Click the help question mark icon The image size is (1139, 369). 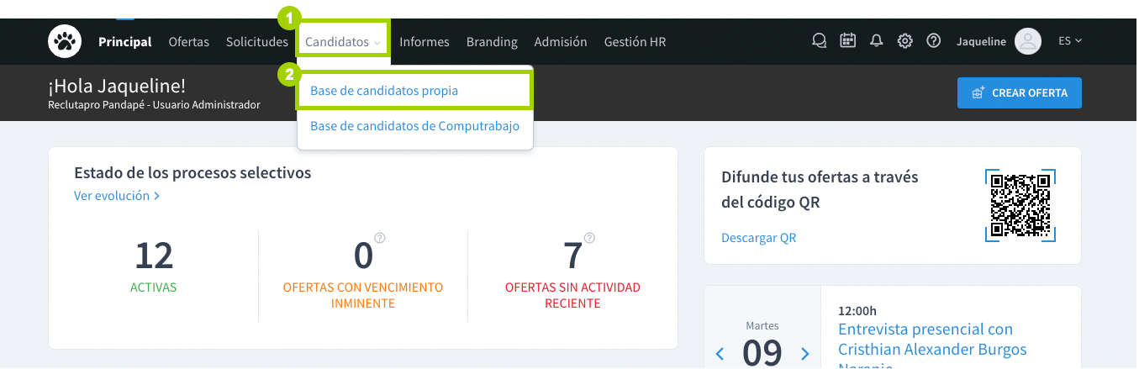[x=933, y=41]
